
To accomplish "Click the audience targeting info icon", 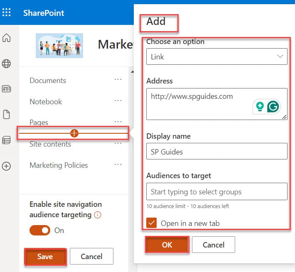I will (x=98, y=215).
